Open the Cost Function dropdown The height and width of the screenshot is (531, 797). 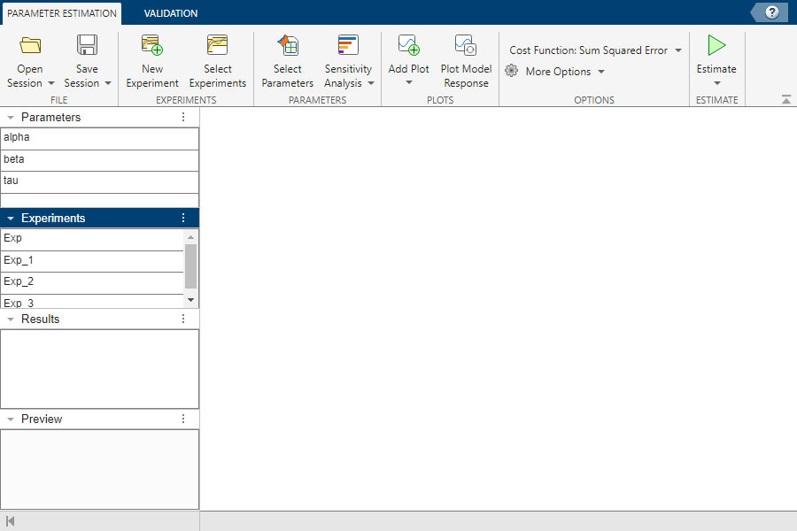pyautogui.click(x=595, y=50)
